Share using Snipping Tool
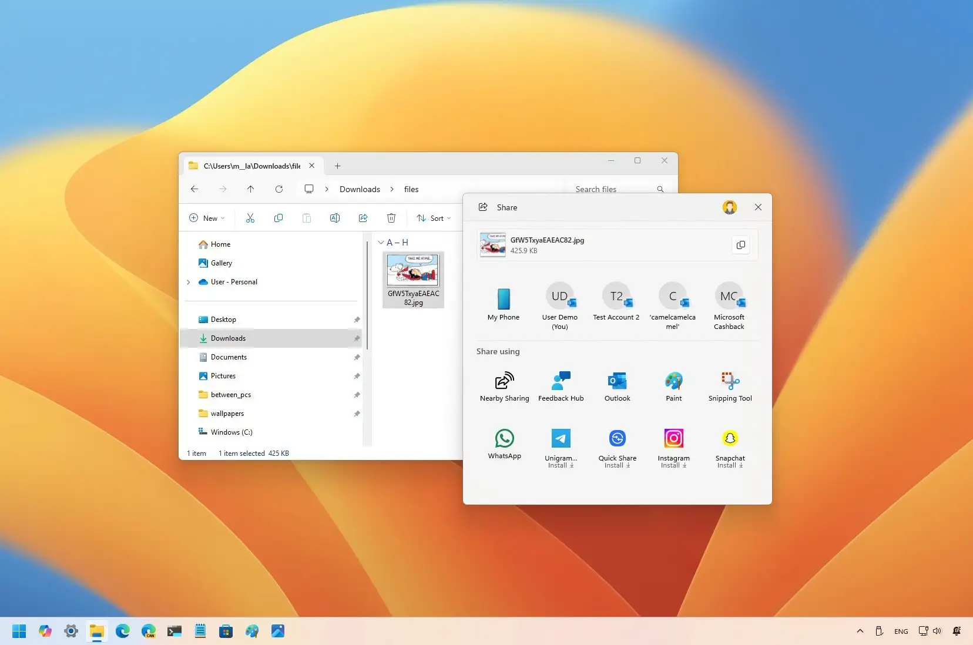Image resolution: width=973 pixels, height=645 pixels. [730, 387]
